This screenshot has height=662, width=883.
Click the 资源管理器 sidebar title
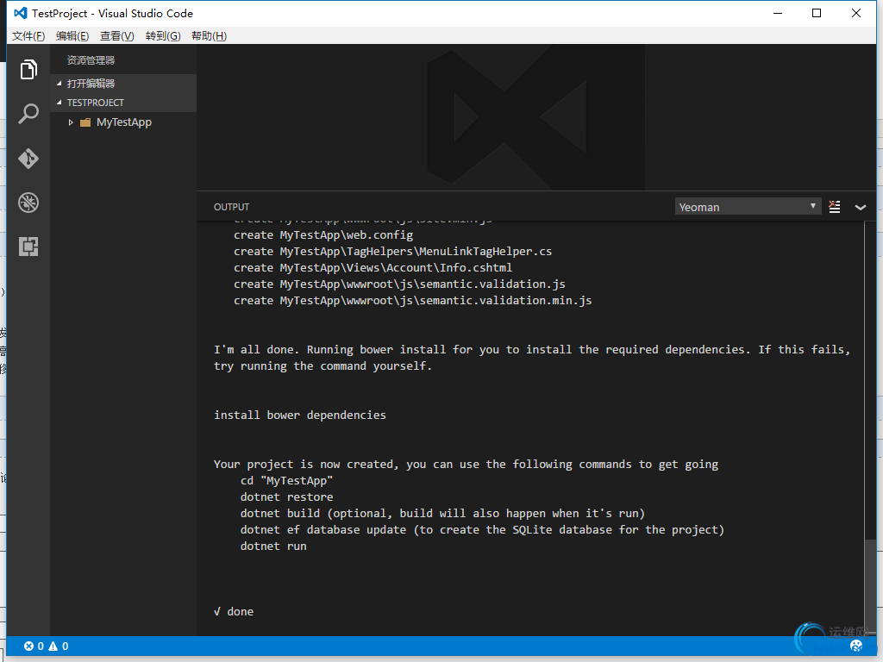pyautogui.click(x=91, y=60)
